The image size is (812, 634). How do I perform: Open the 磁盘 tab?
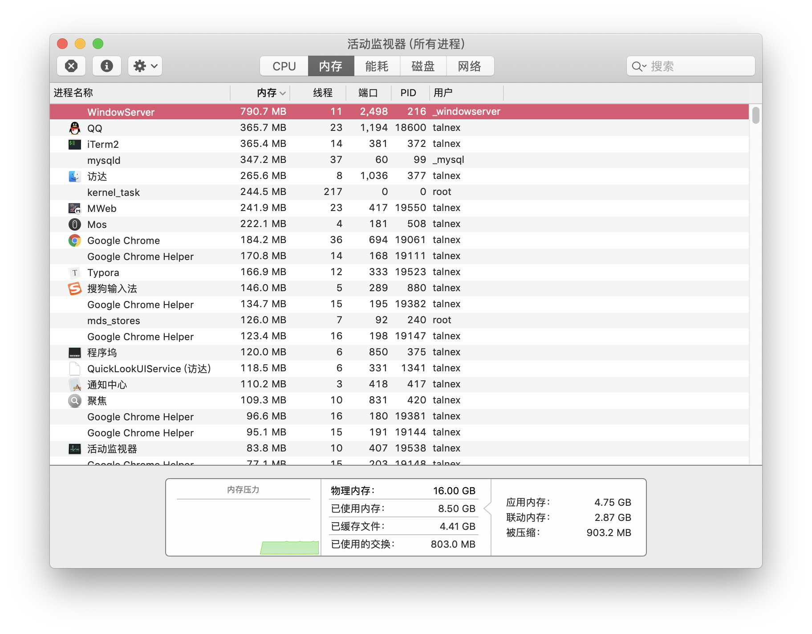pyautogui.click(x=423, y=66)
